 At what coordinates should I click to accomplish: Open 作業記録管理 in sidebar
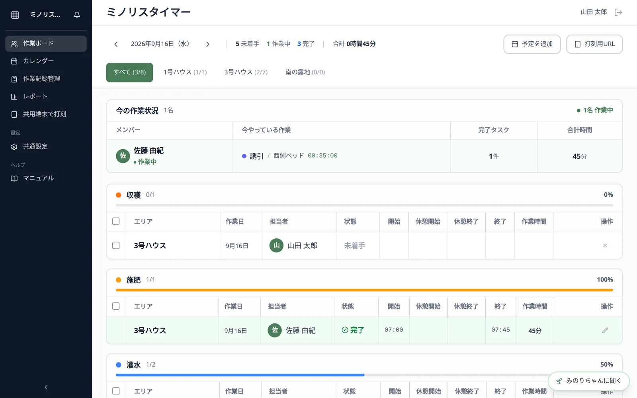pyautogui.click(x=46, y=79)
